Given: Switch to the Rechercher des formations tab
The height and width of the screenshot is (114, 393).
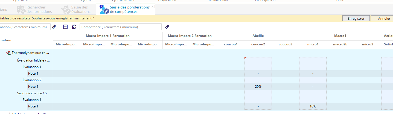Looking at the screenshot, I should tap(39, 10).
